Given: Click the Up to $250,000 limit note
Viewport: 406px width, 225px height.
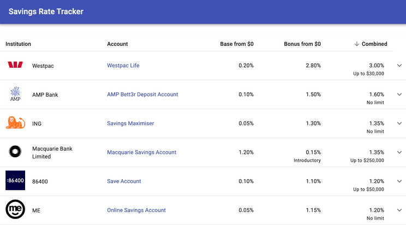Looking at the screenshot, I should pyautogui.click(x=367, y=161).
